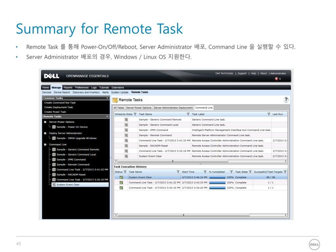
Task: Click the 2/7/2013 3:43:33 PM progress bar
Action: pyautogui.click(x=217, y=182)
